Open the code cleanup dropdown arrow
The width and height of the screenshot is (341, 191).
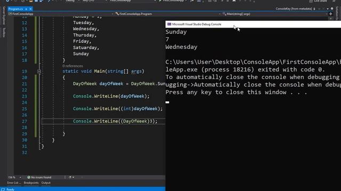74,177
